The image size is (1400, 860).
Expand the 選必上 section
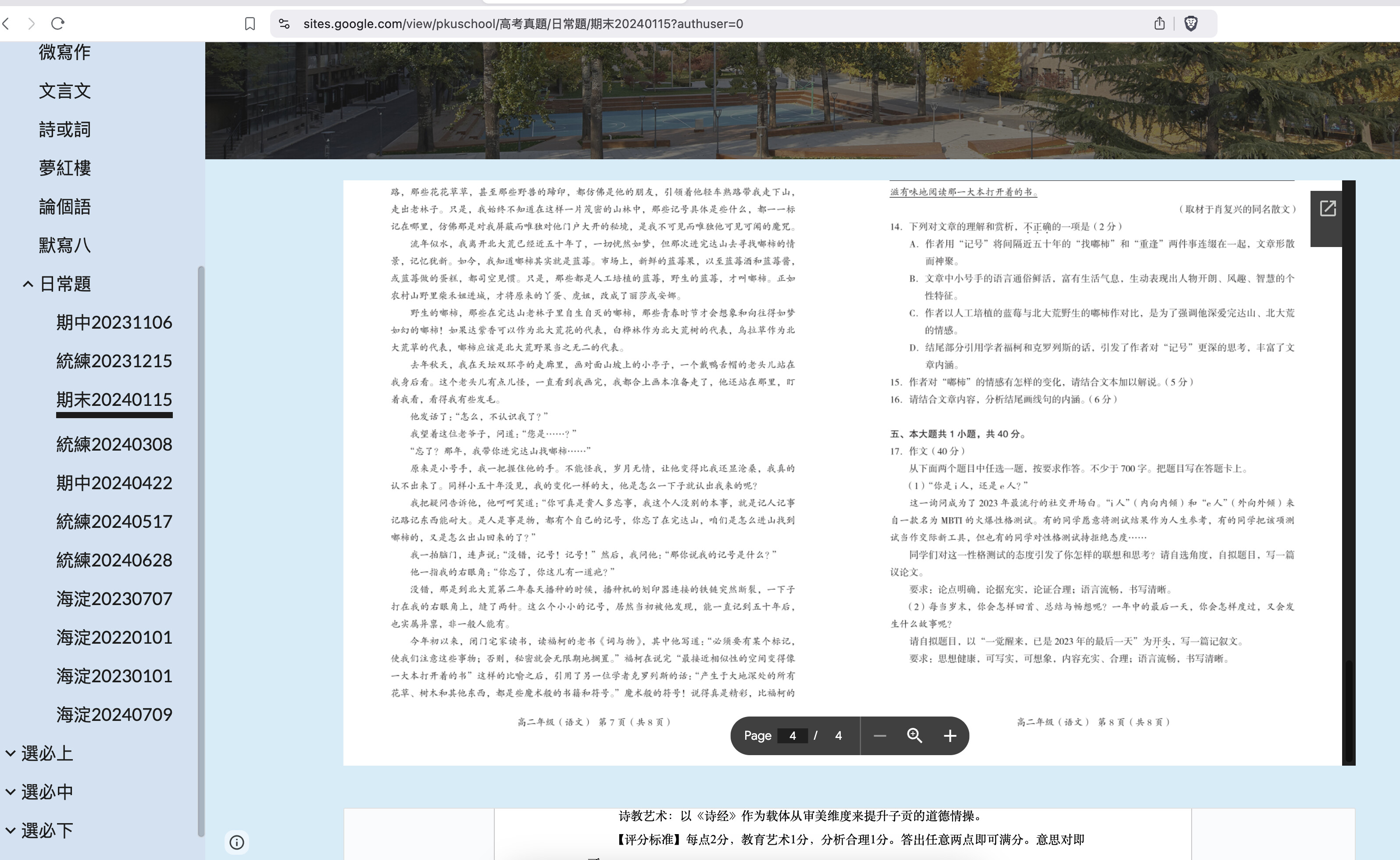point(10,754)
